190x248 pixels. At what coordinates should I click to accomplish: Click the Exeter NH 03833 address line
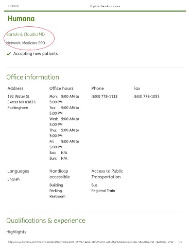[22, 102]
